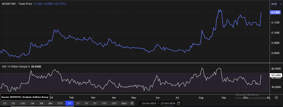The width and height of the screenshot is (283, 107).
Task: Select the 10Y time range
Action: pyautogui.click(x=104, y=104)
